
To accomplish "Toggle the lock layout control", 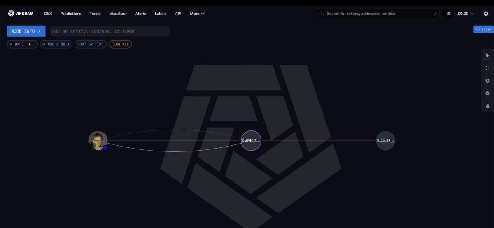I will 487,106.
